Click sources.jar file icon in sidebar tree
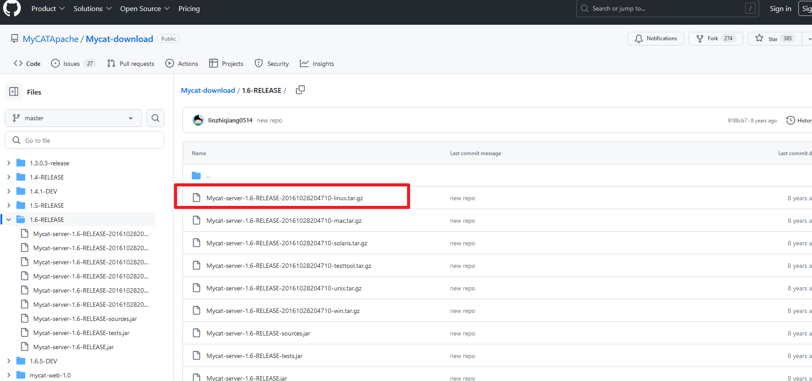The height and width of the screenshot is (381, 812). click(x=25, y=318)
